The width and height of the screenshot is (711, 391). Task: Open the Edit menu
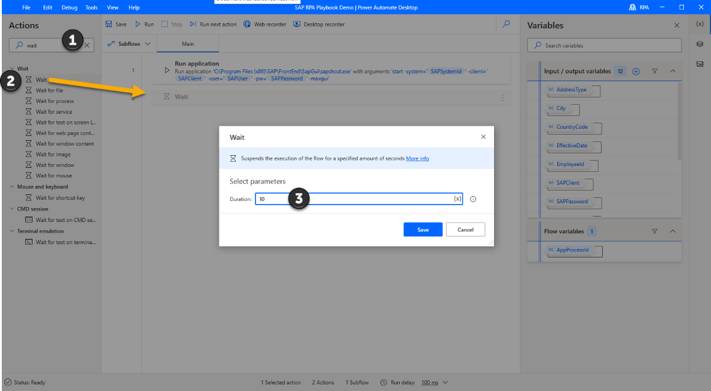click(x=47, y=7)
